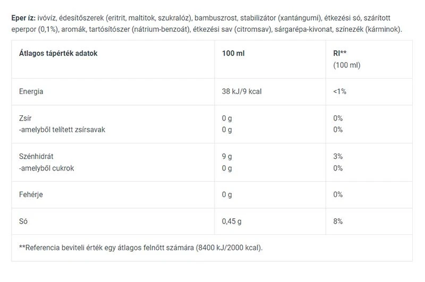Image resolution: width=425 pixels, height=282 pixels.
Task: Select the "Só" row label
Action: [23, 221]
